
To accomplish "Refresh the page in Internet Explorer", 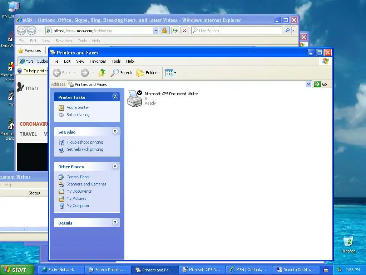I will click(x=175, y=31).
